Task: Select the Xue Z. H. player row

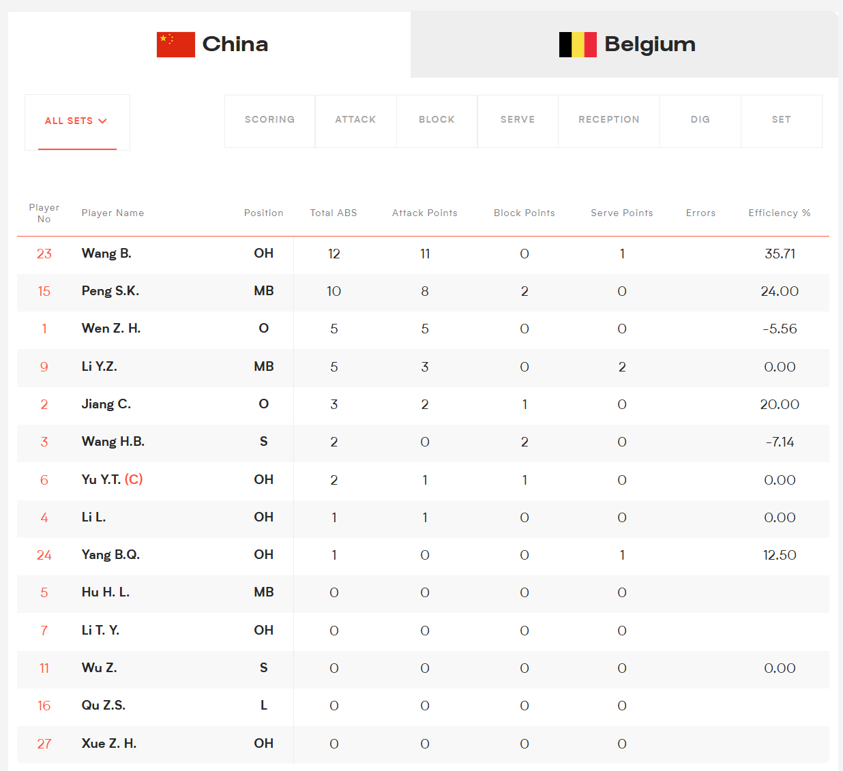Action: (423, 744)
